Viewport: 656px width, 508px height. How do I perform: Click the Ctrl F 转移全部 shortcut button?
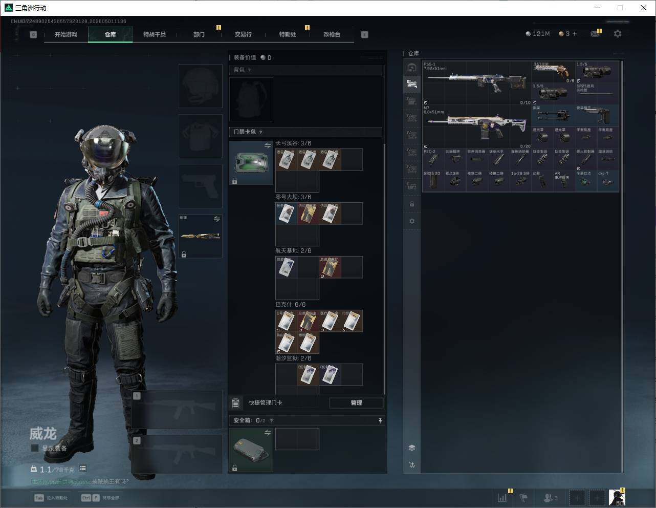[100, 498]
